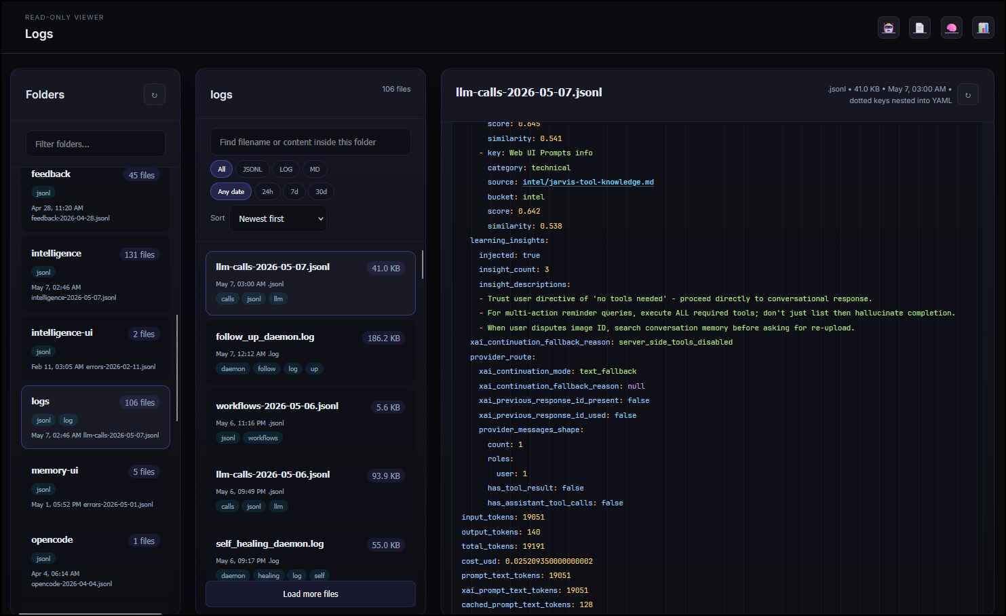Open the pink brain icon
Screen dimensions: 1006x616
click(952, 28)
